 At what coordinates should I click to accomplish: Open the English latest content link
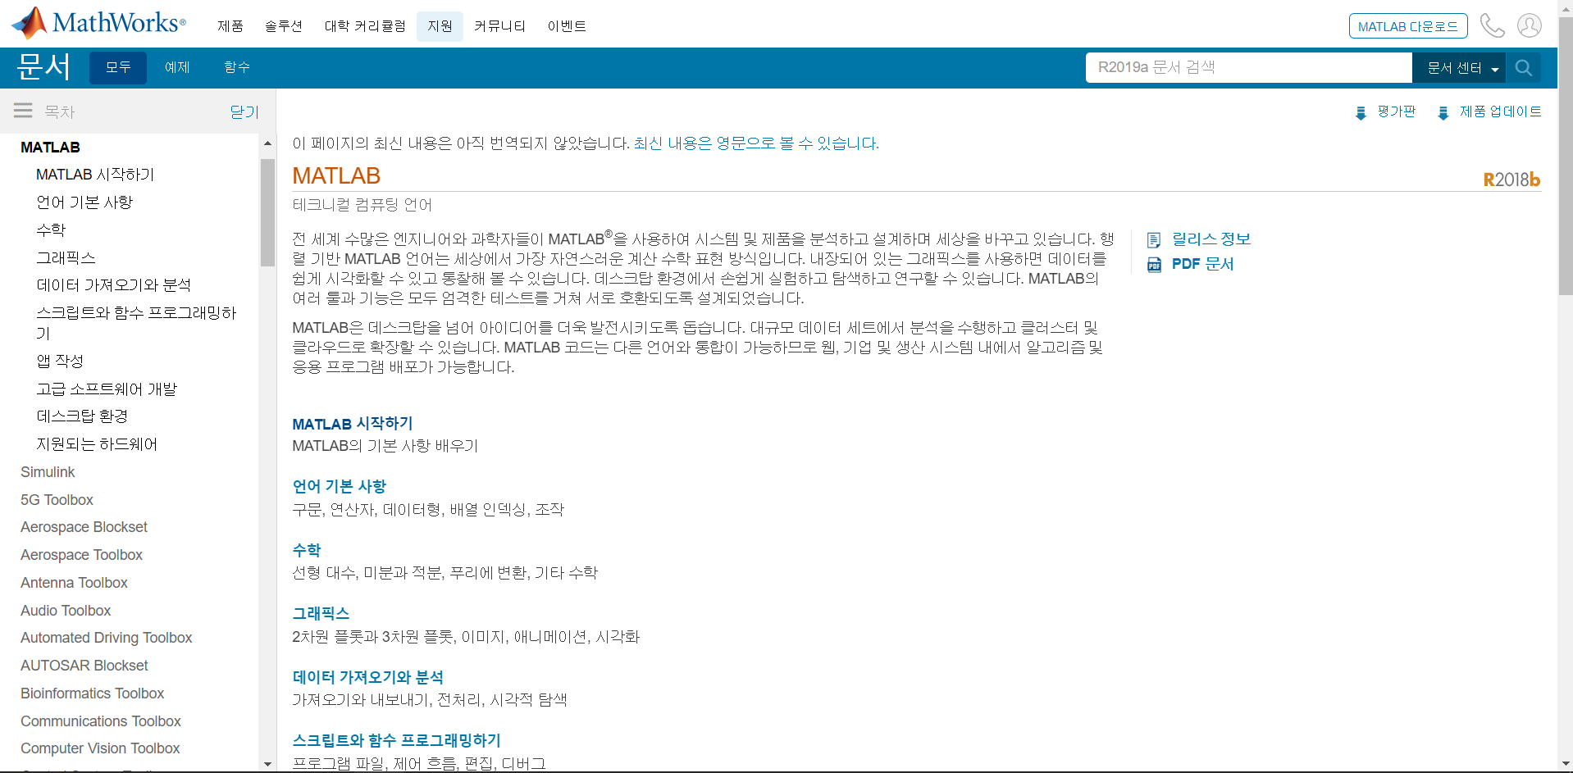coord(756,143)
